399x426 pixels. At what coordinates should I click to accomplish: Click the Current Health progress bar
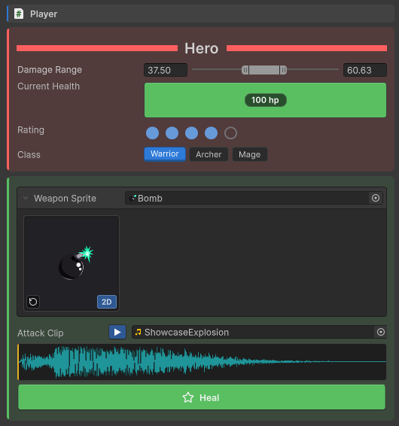[x=265, y=100]
